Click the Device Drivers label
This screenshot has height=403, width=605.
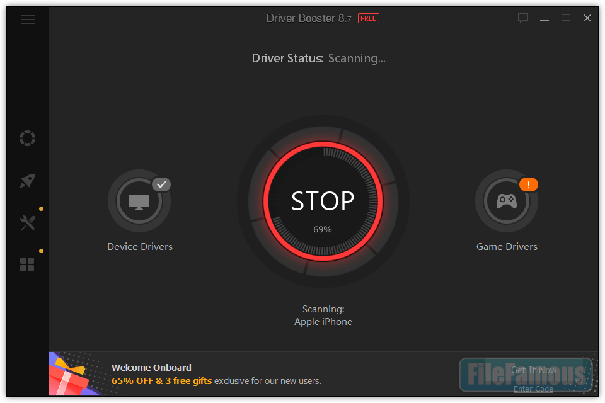pyautogui.click(x=140, y=247)
